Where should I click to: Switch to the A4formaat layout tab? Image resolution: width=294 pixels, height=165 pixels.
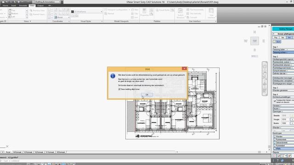click(17, 152)
